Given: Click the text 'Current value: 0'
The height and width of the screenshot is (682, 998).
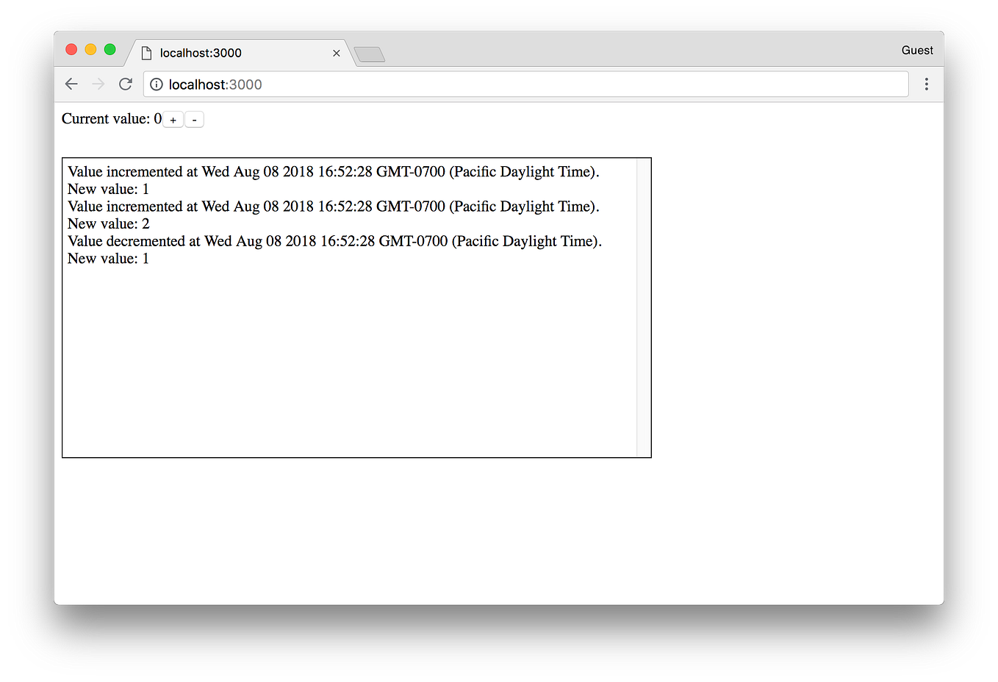Looking at the screenshot, I should pyautogui.click(x=110, y=118).
